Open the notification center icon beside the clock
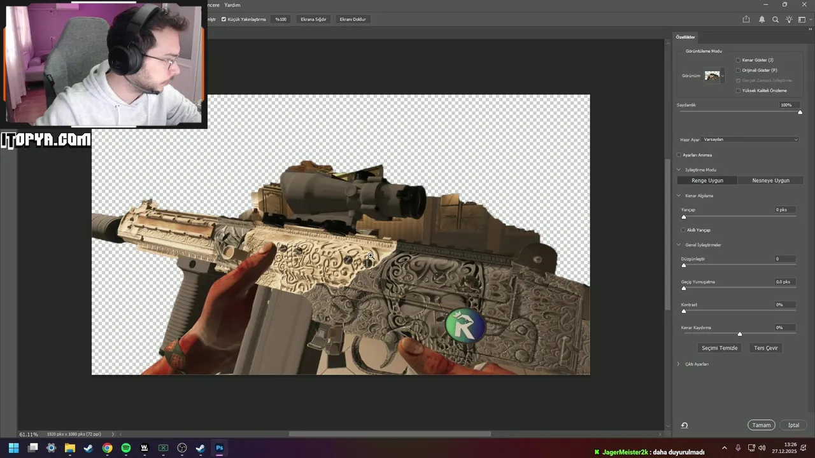The height and width of the screenshot is (458, 815). [x=805, y=448]
